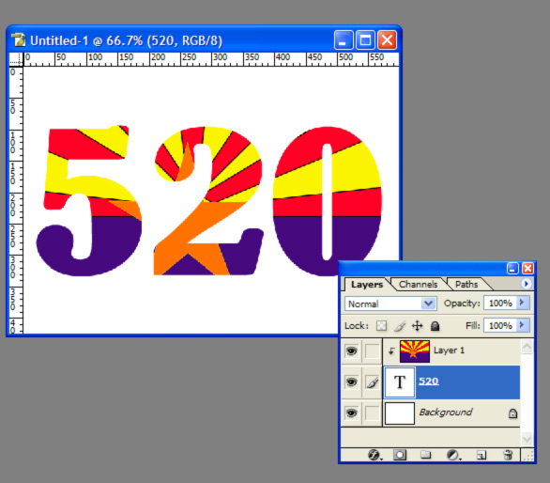Switch to the Channels tab
Screen dimensions: 550x483
point(418,284)
